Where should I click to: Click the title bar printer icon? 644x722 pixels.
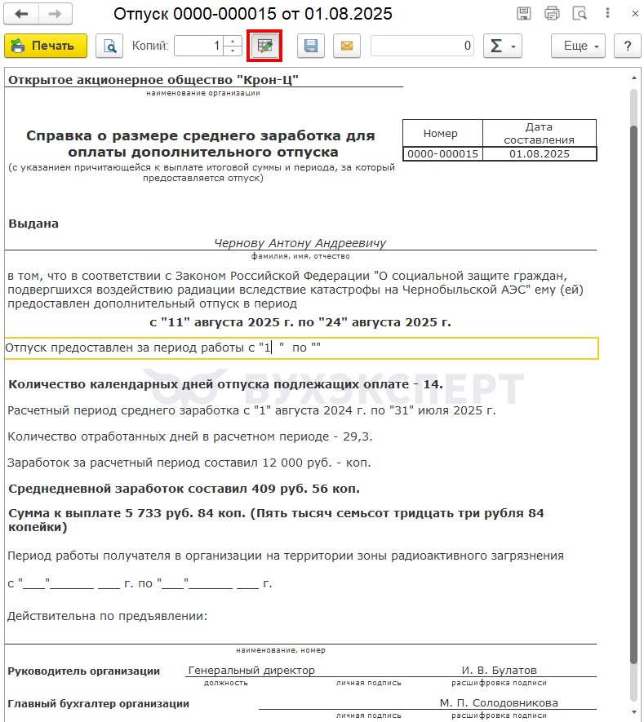click(x=552, y=14)
